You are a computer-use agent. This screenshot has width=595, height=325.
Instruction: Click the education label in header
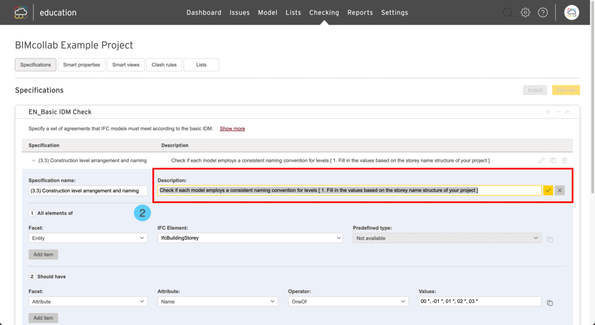click(58, 12)
